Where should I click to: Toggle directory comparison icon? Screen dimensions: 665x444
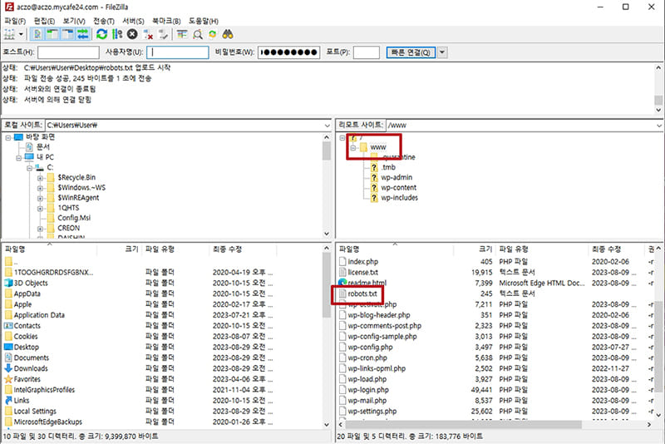(198, 34)
